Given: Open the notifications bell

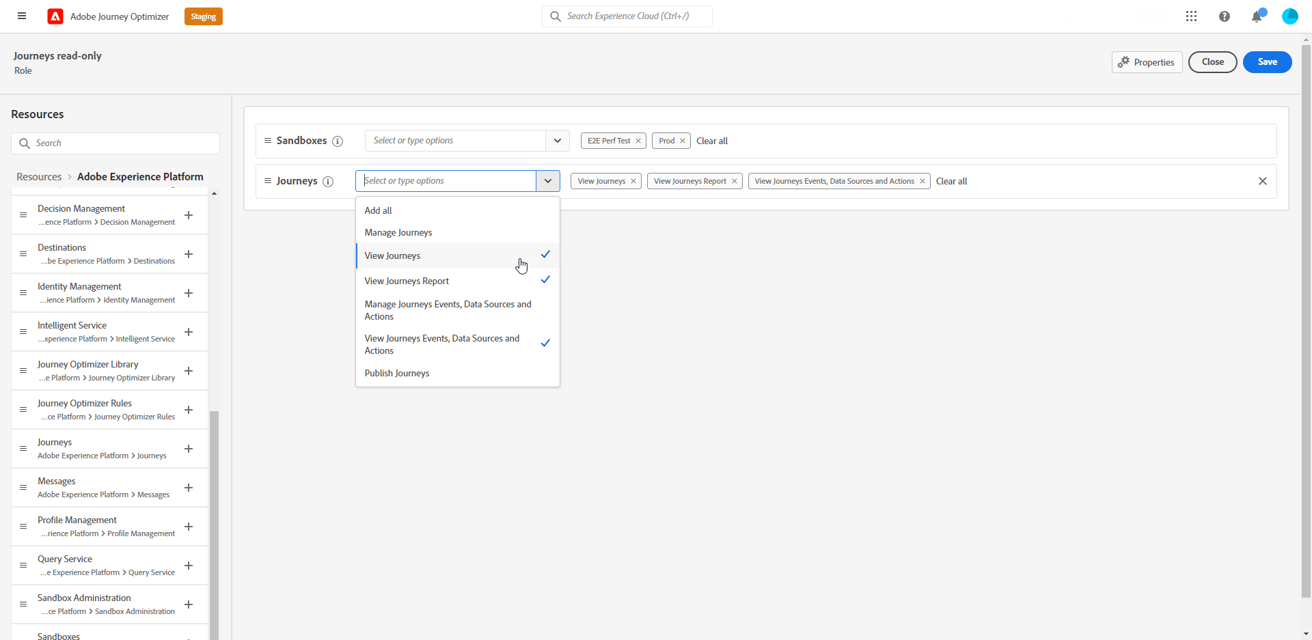Looking at the screenshot, I should [x=1256, y=16].
